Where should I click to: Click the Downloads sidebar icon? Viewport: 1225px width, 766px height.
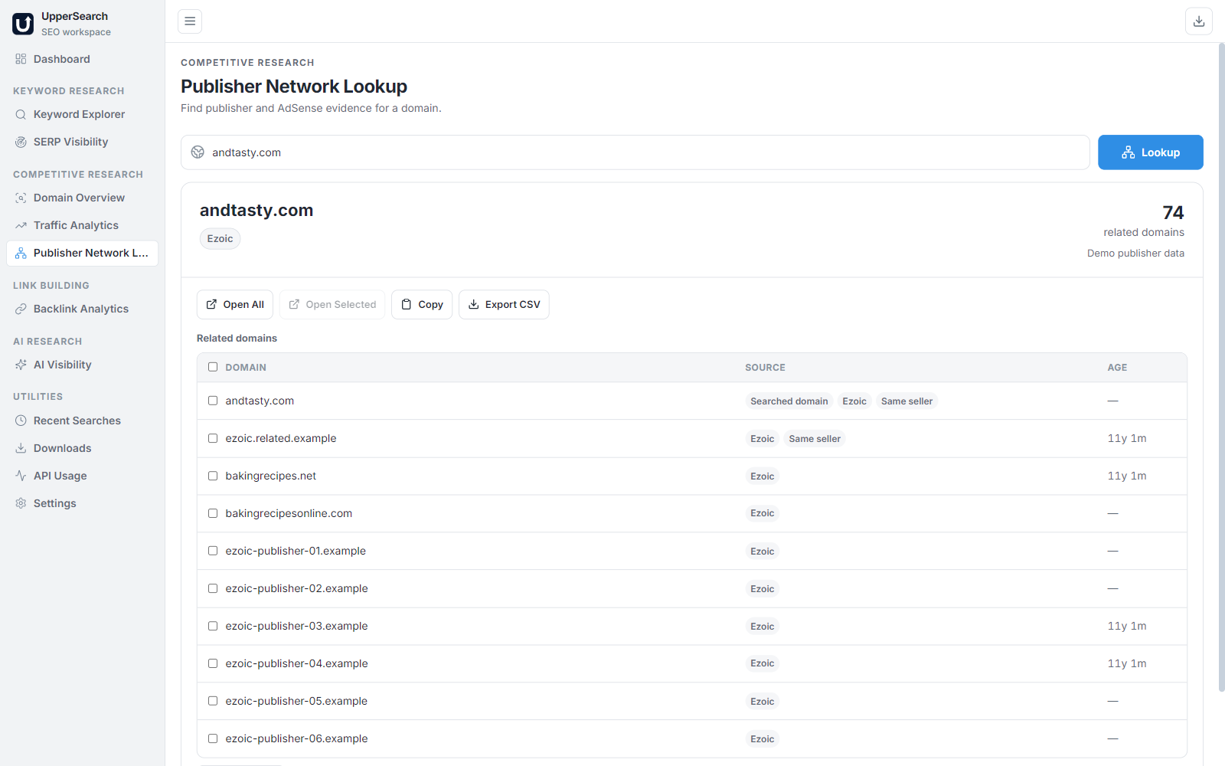pos(21,448)
